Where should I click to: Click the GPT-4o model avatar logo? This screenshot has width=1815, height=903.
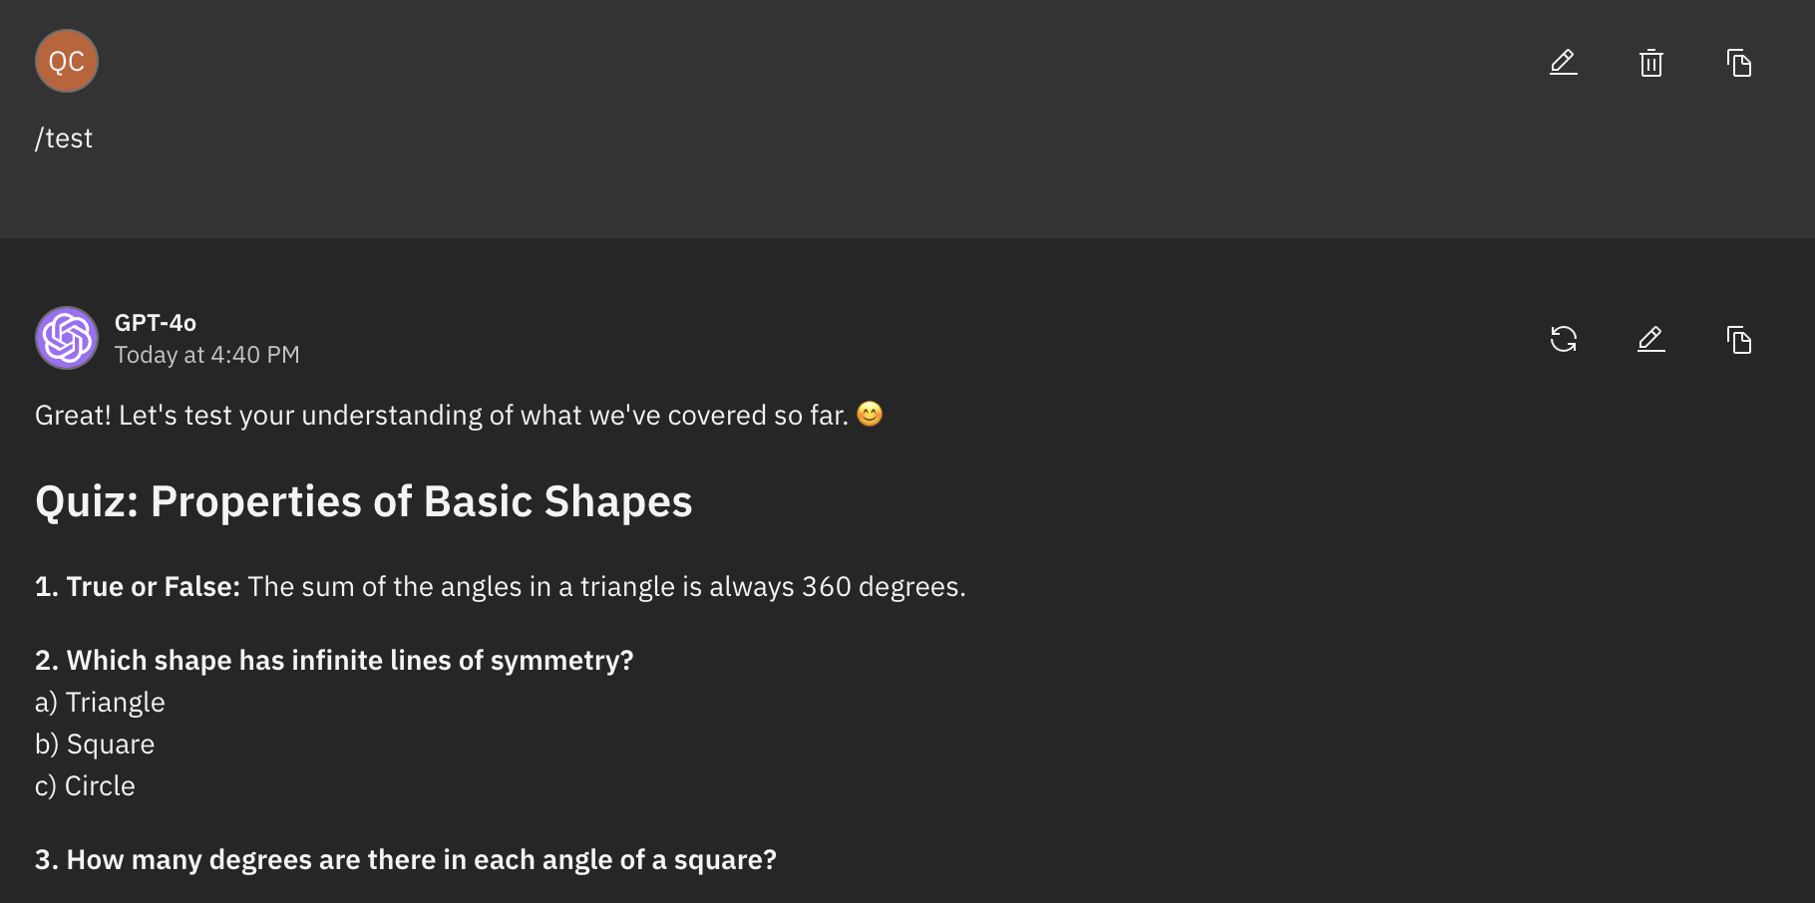point(67,338)
